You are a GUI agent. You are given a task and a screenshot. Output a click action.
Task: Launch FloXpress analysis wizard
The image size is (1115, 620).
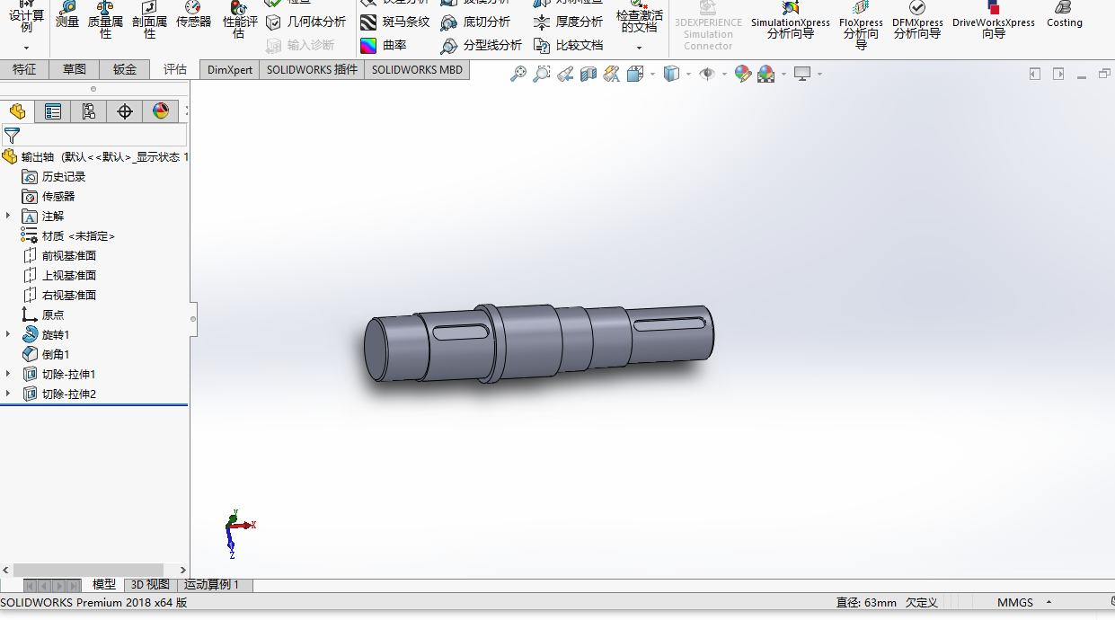pyautogui.click(x=861, y=24)
